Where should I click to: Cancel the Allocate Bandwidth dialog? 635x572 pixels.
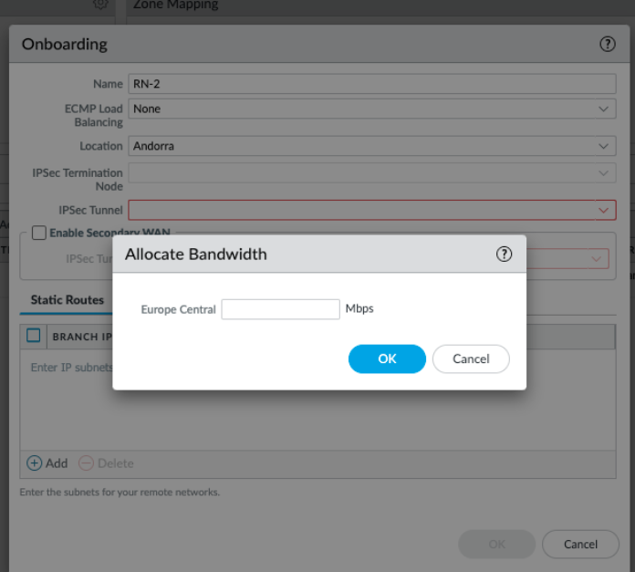pos(471,359)
